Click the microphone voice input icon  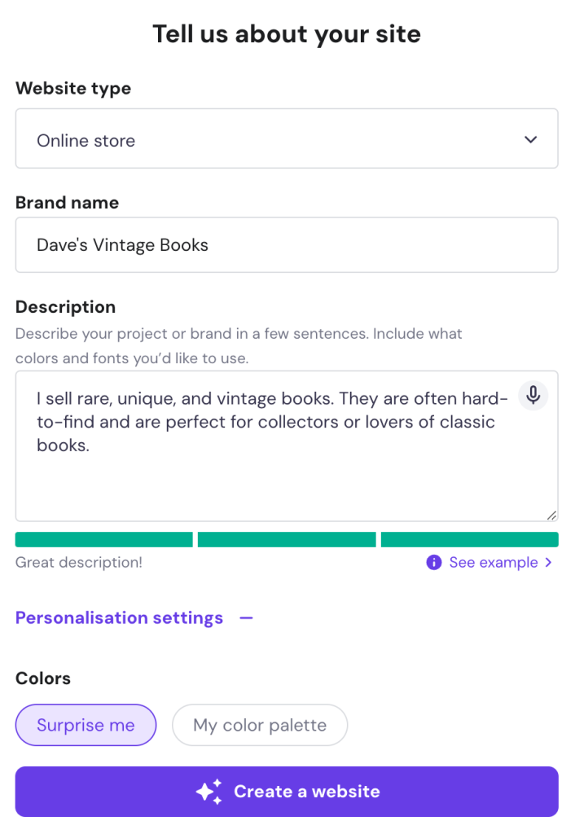(x=533, y=396)
